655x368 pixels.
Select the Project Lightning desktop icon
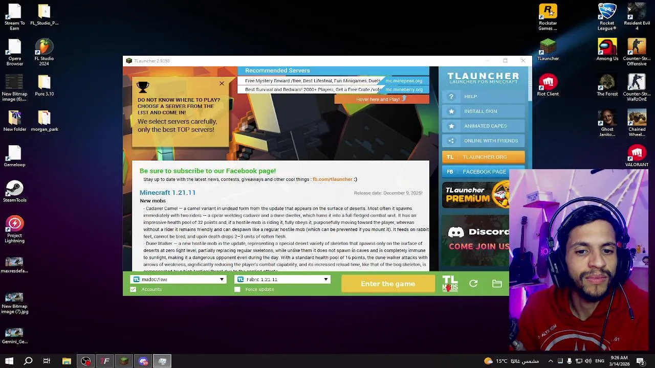click(14, 229)
